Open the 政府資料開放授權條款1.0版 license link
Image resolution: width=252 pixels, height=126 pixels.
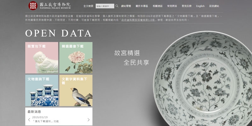(x=138, y=20)
